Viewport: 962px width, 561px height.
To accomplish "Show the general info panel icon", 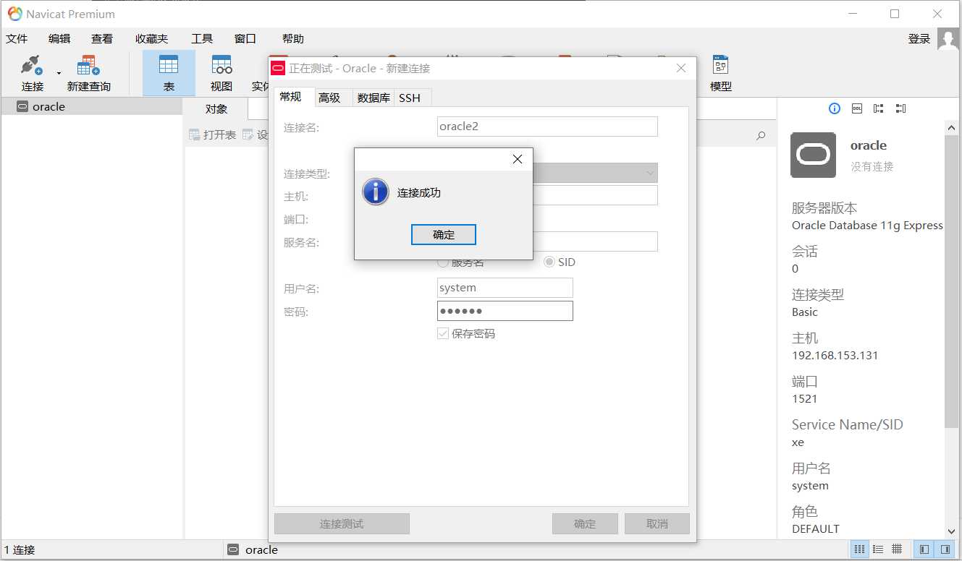I will (x=835, y=108).
